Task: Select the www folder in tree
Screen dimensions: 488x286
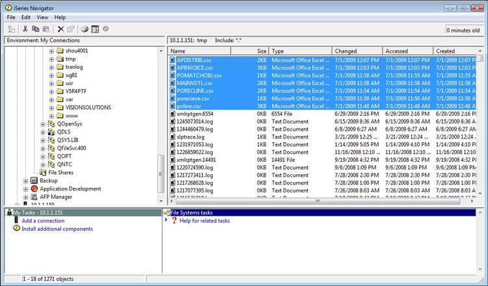Action: (x=72, y=116)
